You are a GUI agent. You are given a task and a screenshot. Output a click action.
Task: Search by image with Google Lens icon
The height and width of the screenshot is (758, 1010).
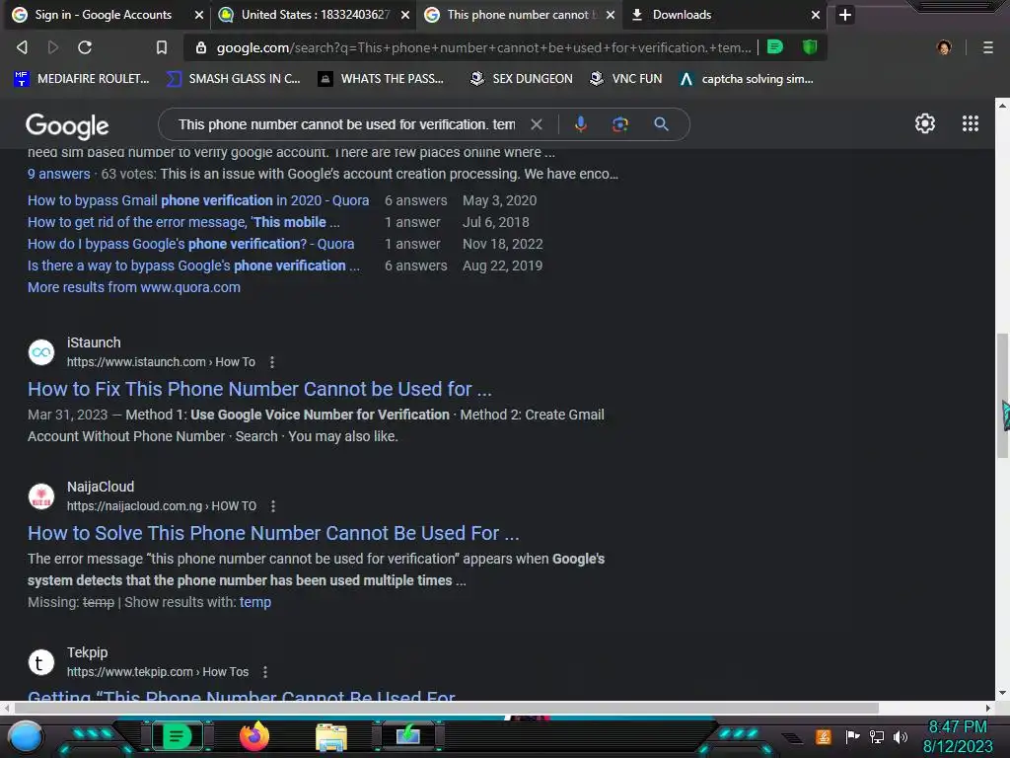tap(619, 124)
